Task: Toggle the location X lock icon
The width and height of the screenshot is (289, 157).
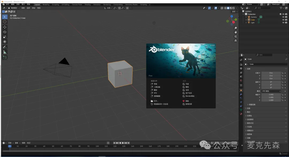Action: [x=282, y=73]
